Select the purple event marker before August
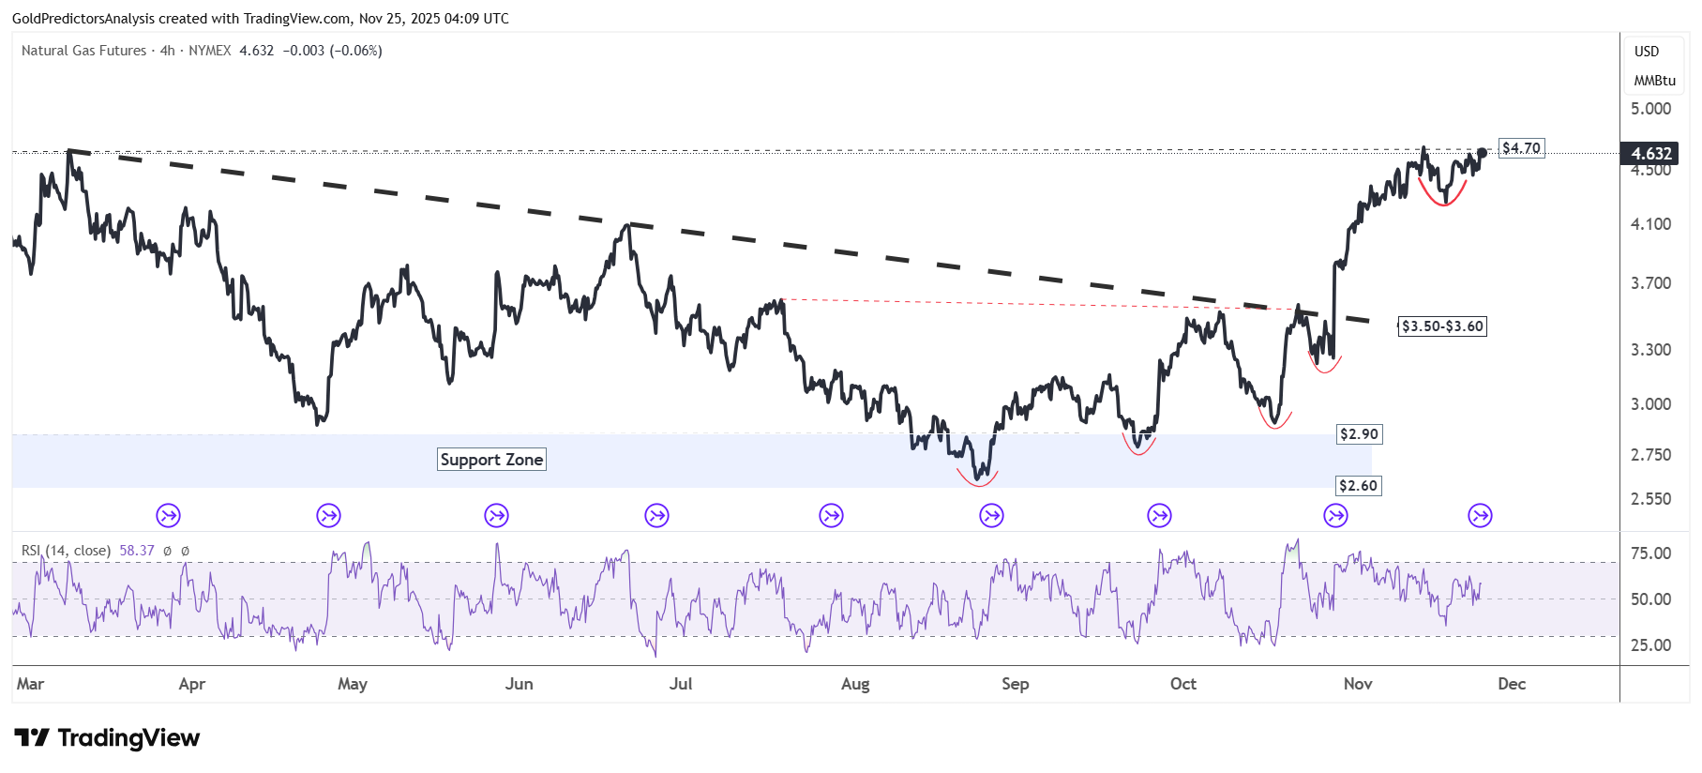This screenshot has width=1702, height=773. pos(831,515)
